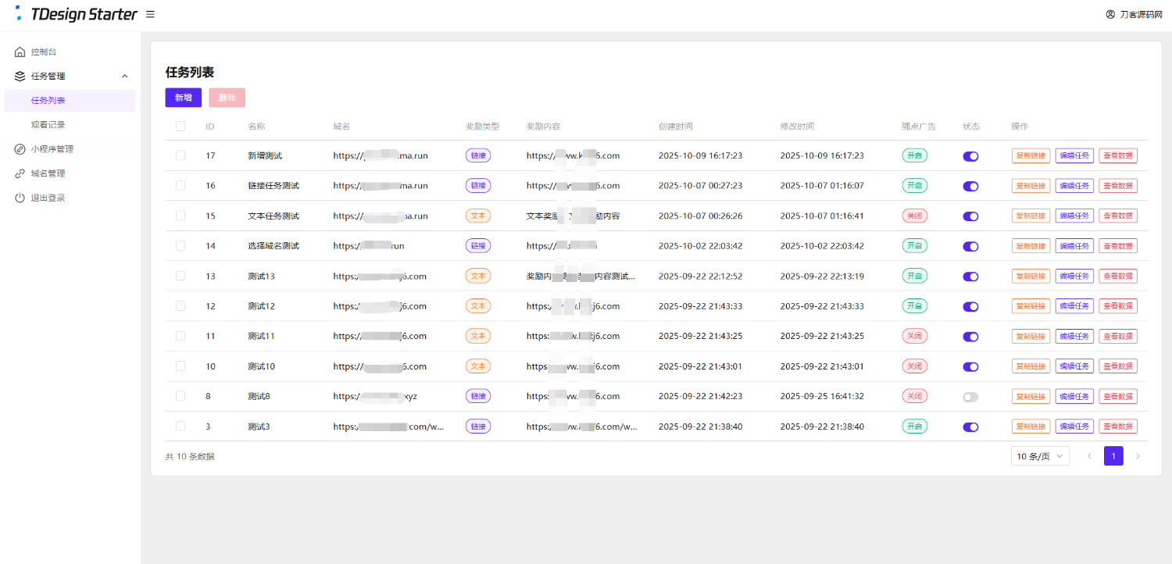Click the 小程序管理 icon in sidebar
Screen dimensions: 1172x564
20,149
